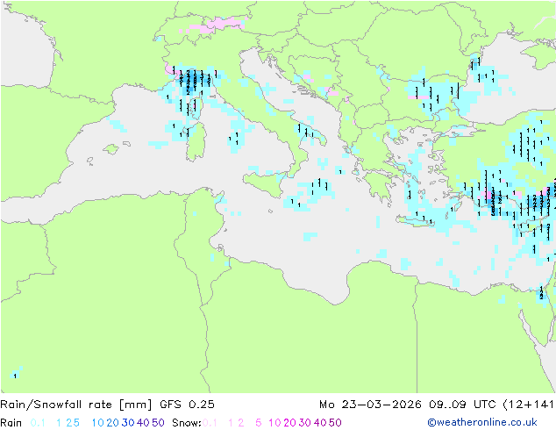The image size is (556, 430).
Task: Select the Snow legend value 40
Action: click(320, 423)
